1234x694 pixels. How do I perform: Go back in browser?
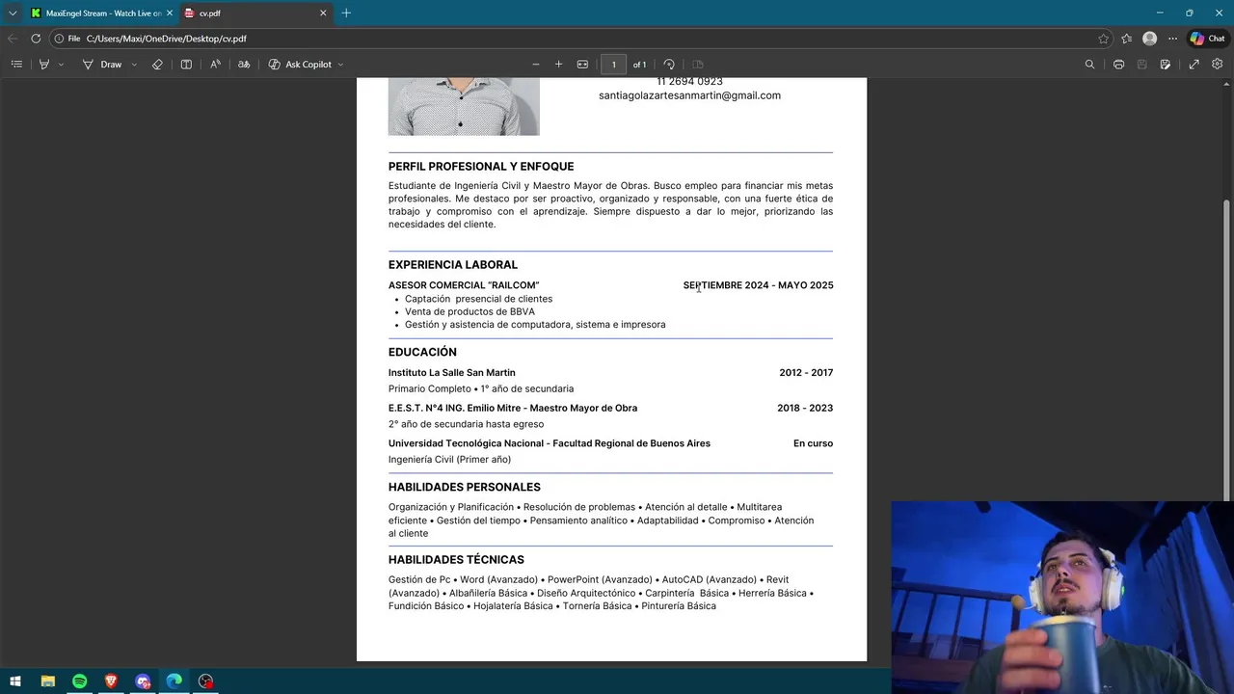[x=13, y=39]
